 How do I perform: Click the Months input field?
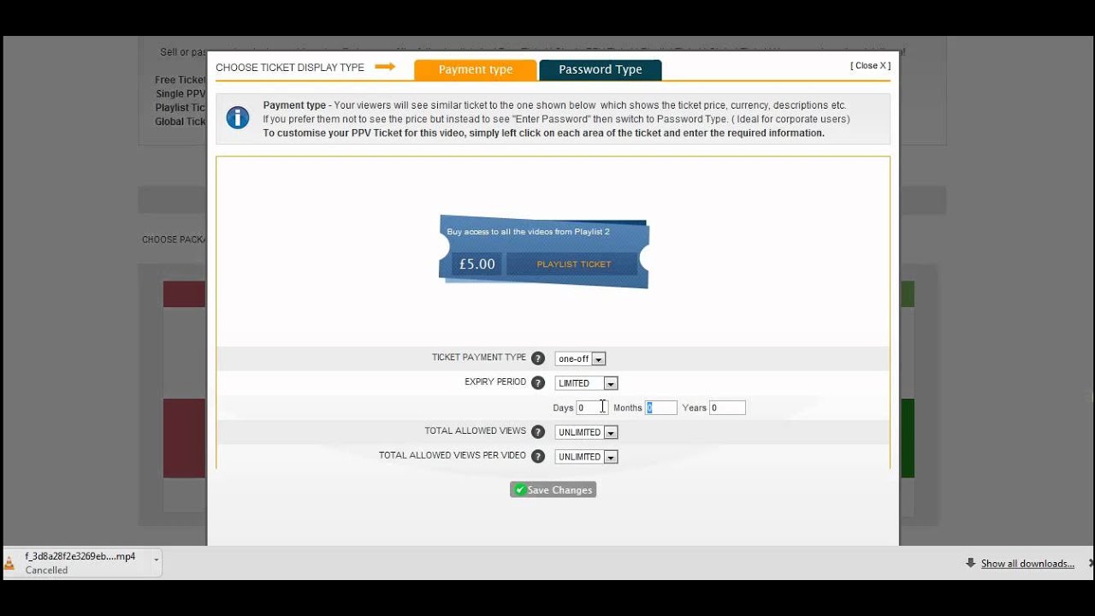[661, 408]
